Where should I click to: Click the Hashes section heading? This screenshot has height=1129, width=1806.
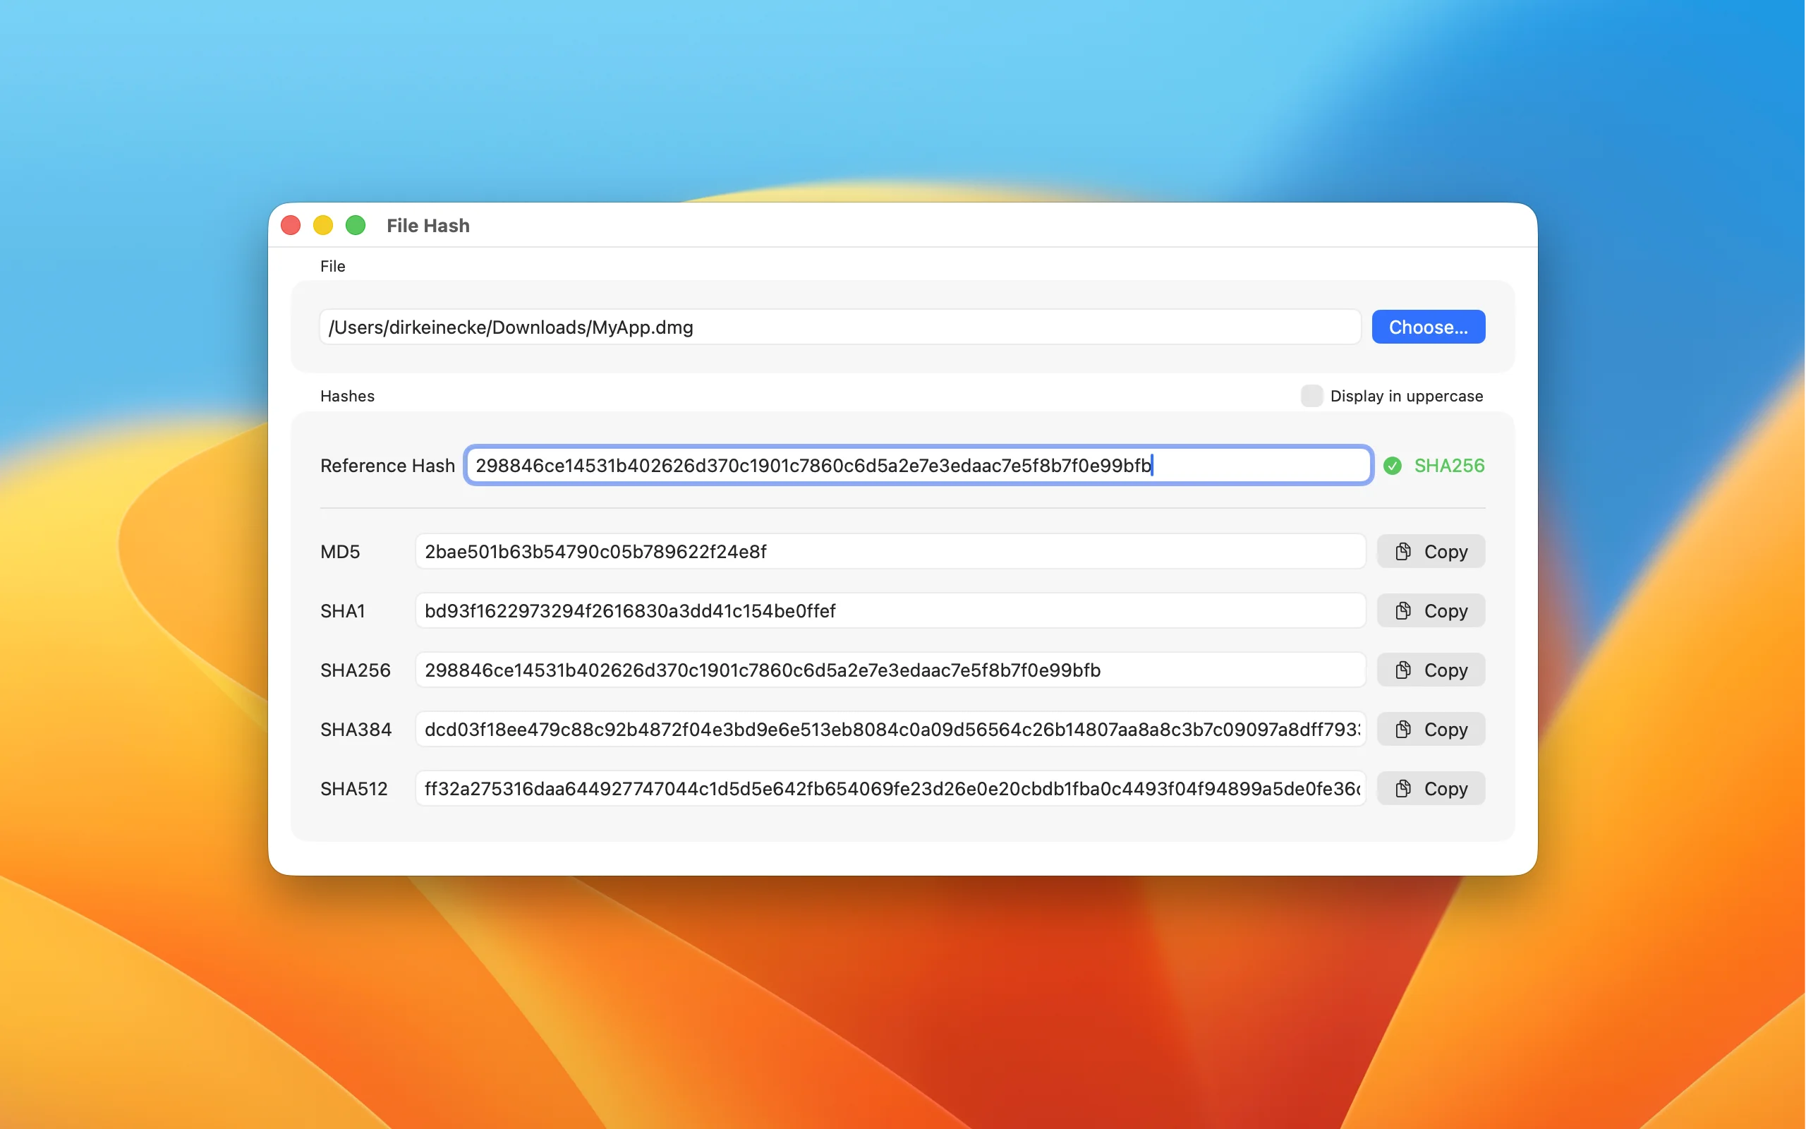pos(347,396)
